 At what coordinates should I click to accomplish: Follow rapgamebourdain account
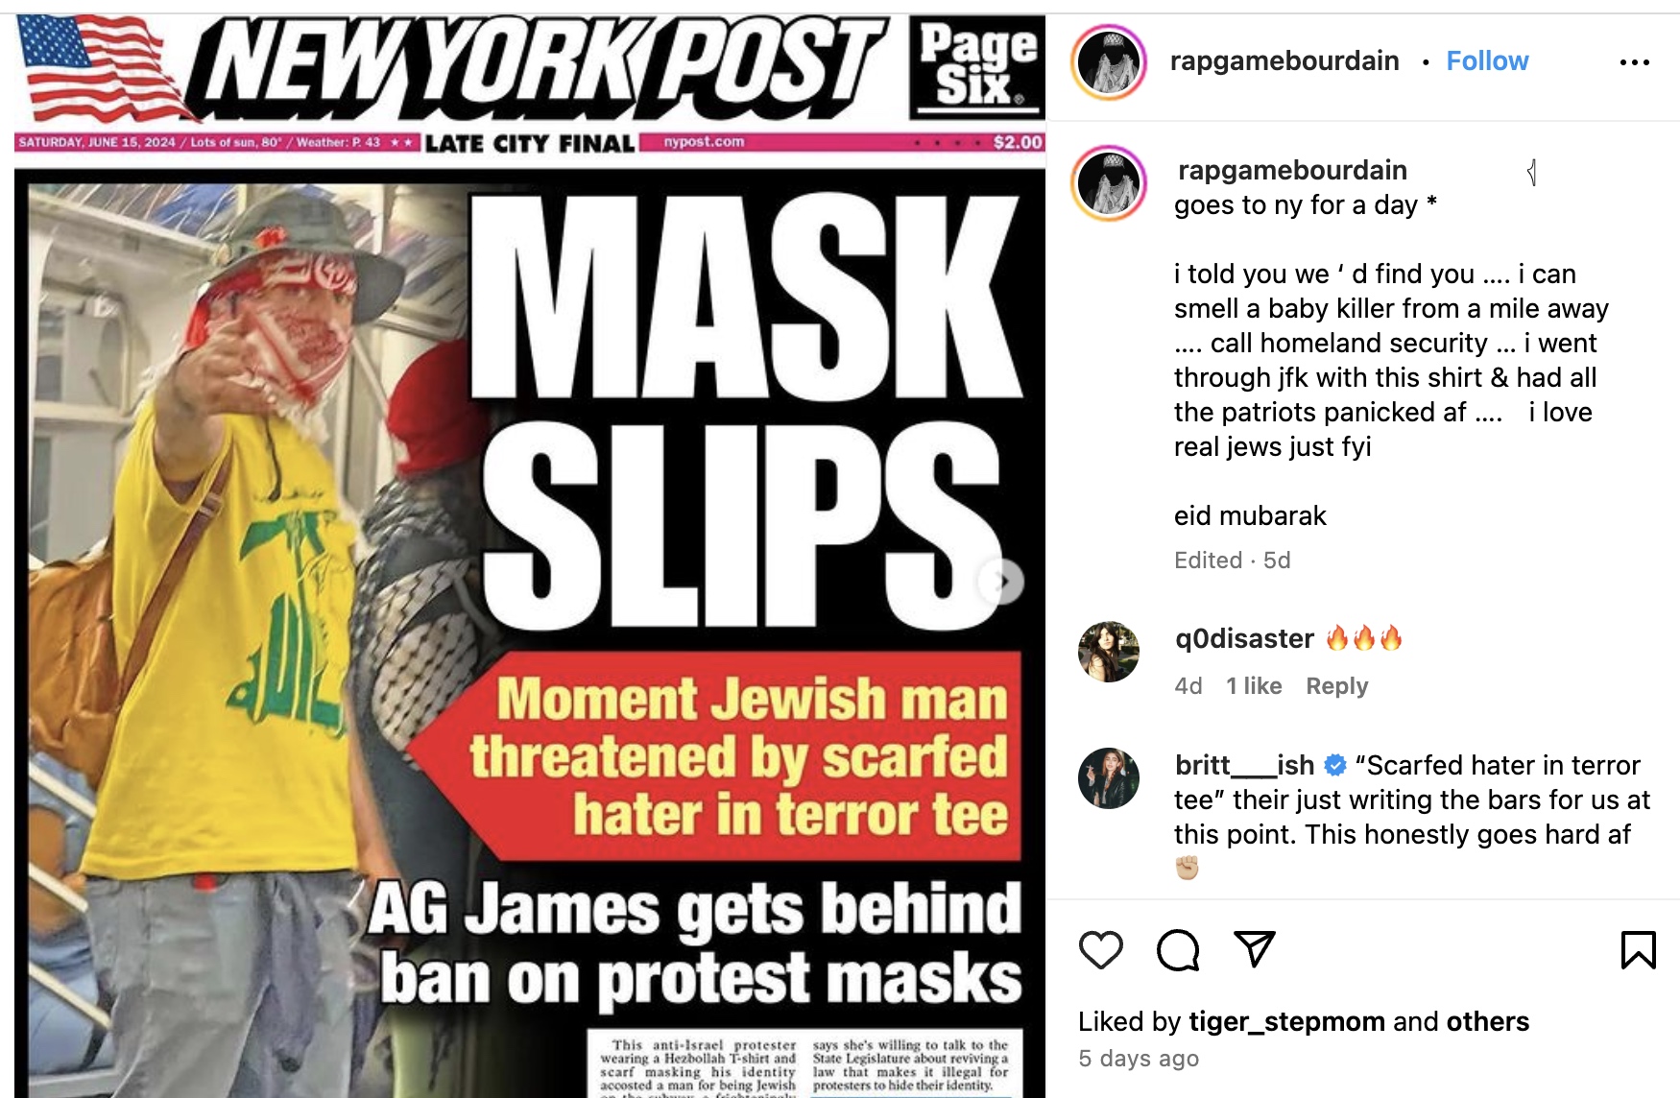tap(1487, 60)
